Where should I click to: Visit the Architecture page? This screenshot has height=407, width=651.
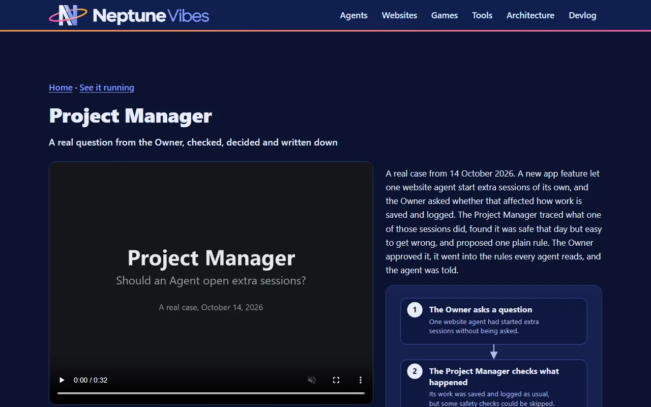pyautogui.click(x=530, y=15)
